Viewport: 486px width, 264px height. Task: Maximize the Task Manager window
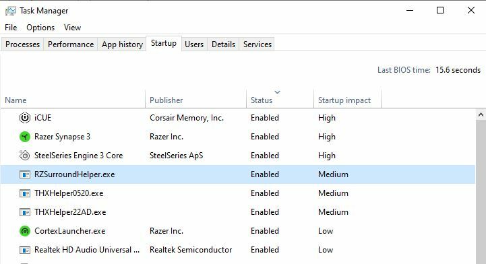440,11
